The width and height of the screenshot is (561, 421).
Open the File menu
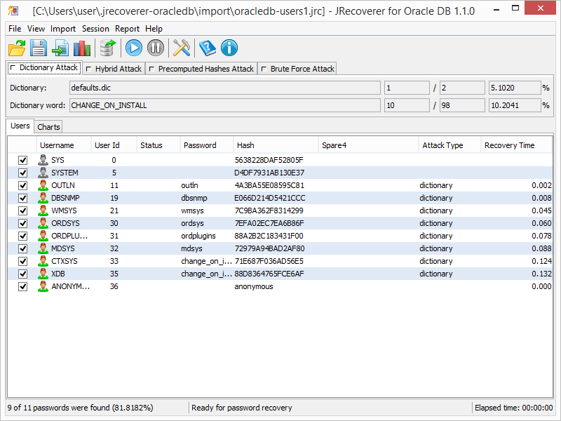point(15,29)
